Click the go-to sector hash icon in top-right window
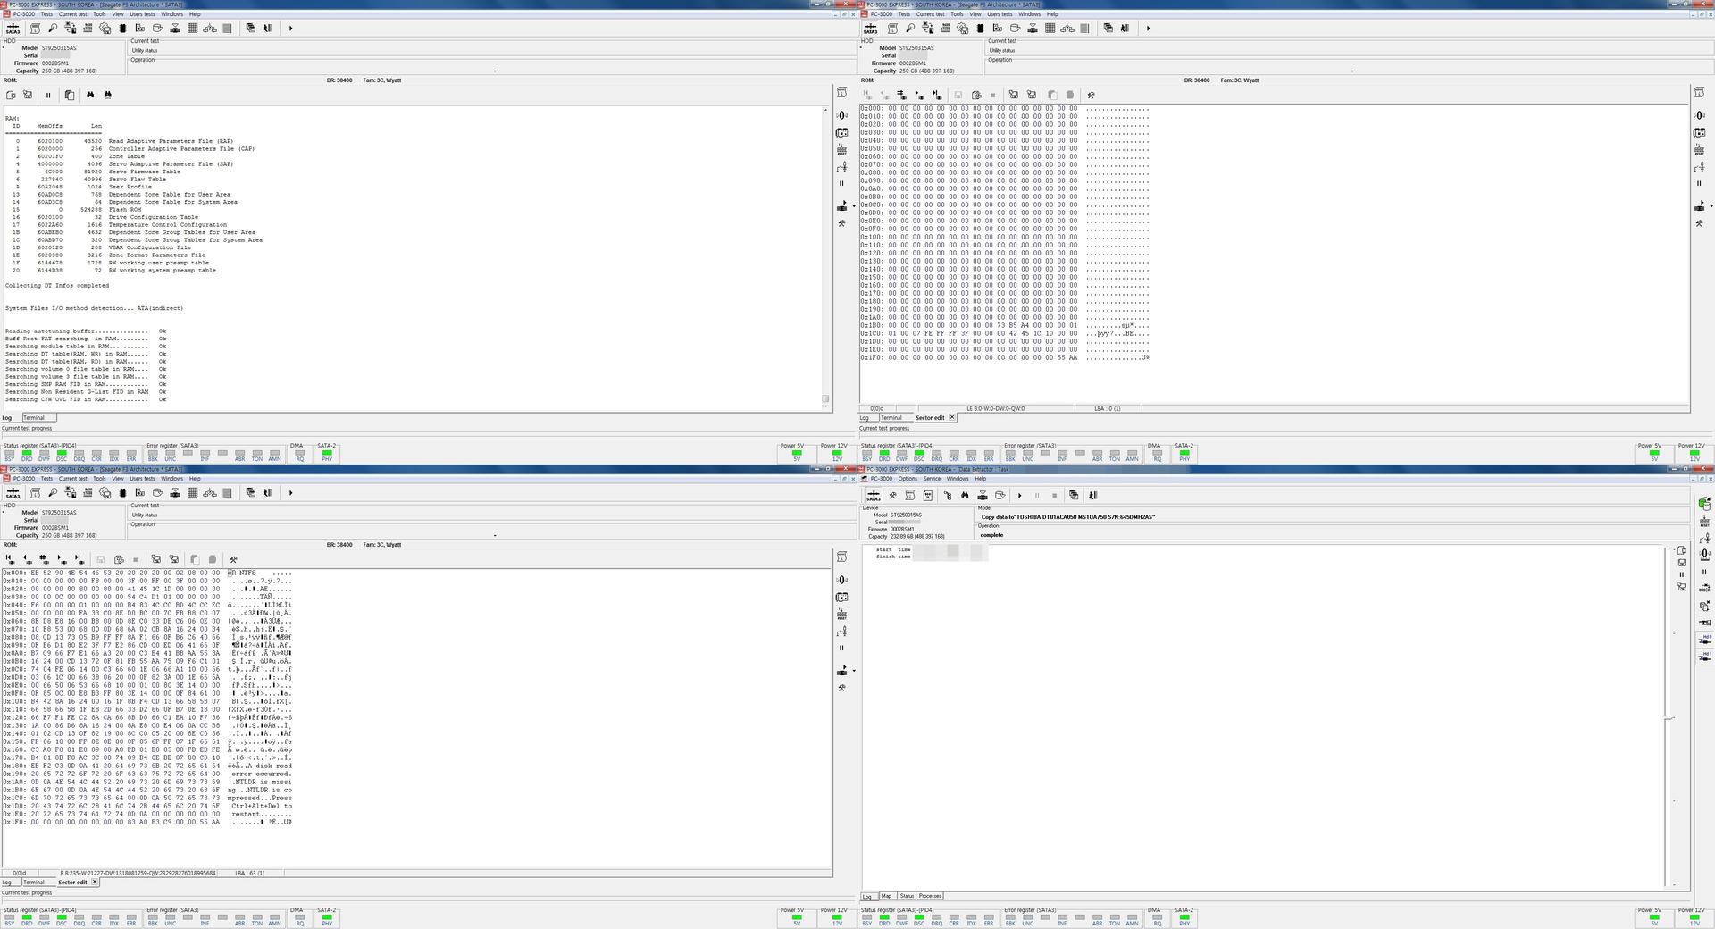Screen dimensions: 1715x929 pos(900,95)
